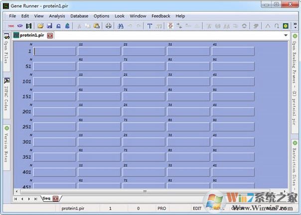Click the greyed-out redo arrow icon
This screenshot has height=215, width=301.
[139, 26]
